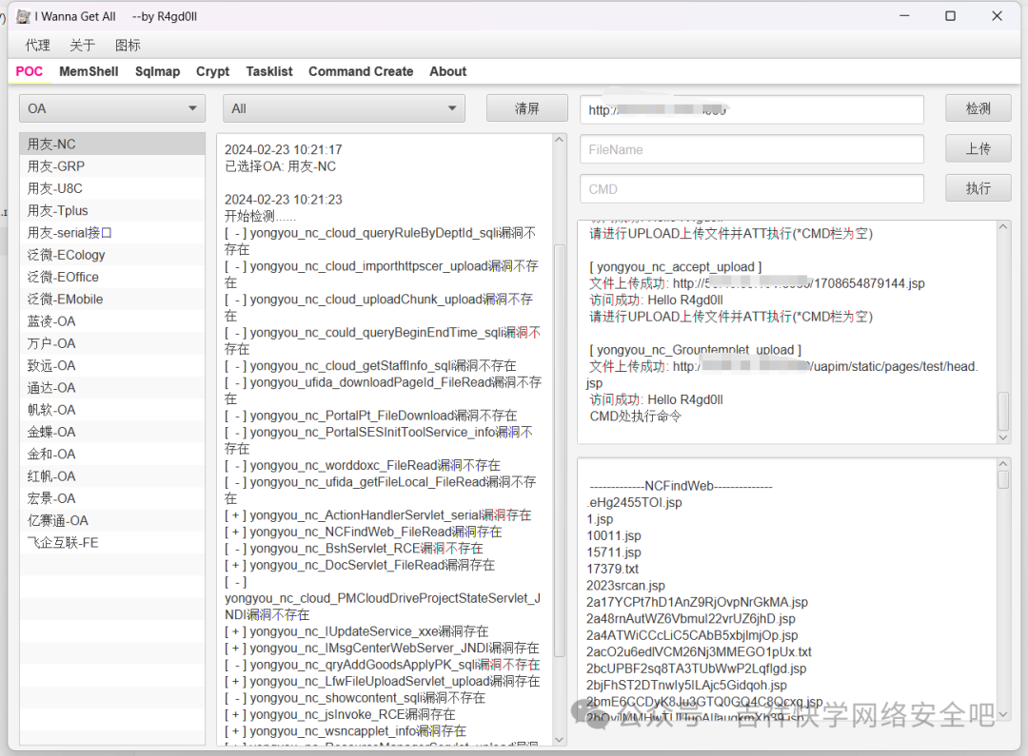Image resolution: width=1028 pixels, height=756 pixels.
Task: Switch to the POC tab
Action: [x=29, y=71]
